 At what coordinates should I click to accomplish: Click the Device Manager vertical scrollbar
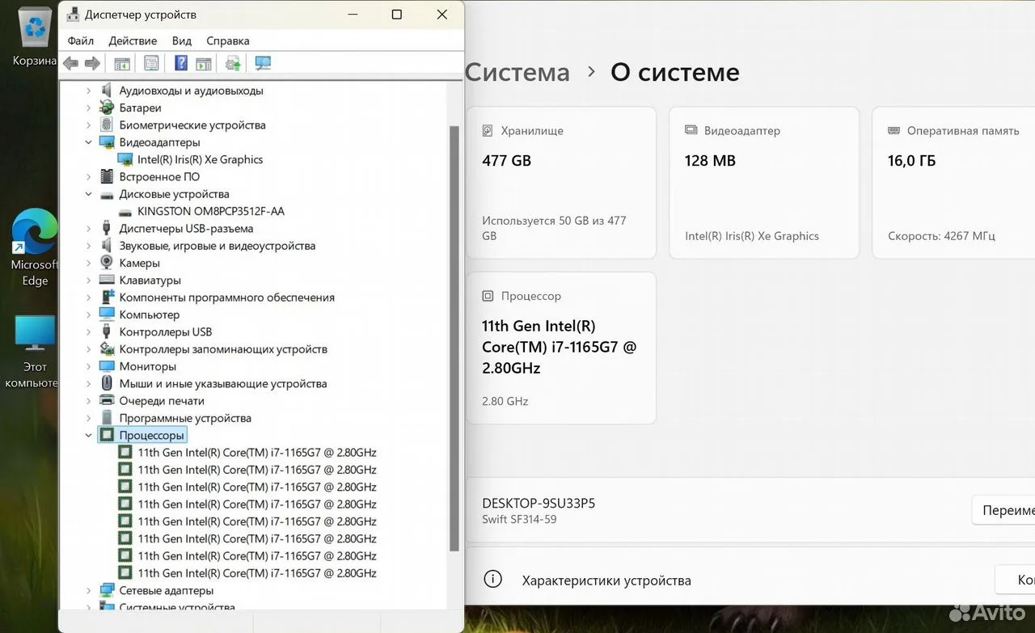tap(454, 340)
